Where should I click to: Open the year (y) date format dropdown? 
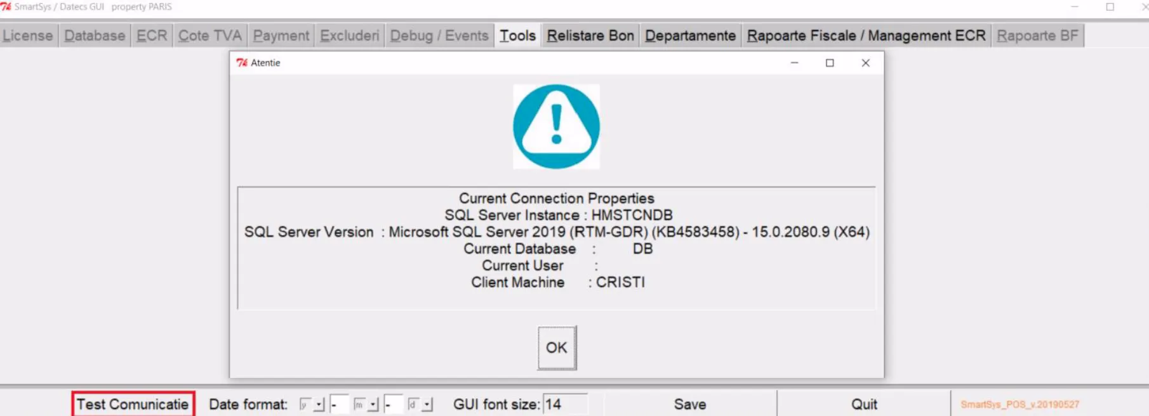tap(319, 405)
